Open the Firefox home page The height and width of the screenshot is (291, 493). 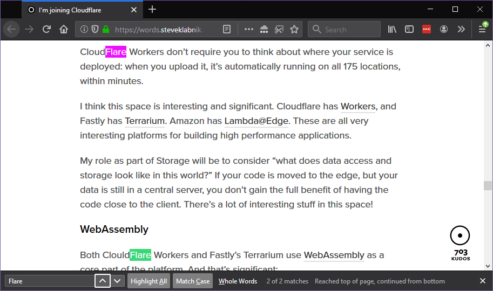coord(64,30)
